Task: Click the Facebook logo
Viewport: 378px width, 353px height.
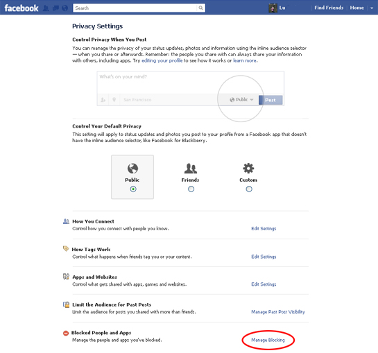Action: [22, 8]
